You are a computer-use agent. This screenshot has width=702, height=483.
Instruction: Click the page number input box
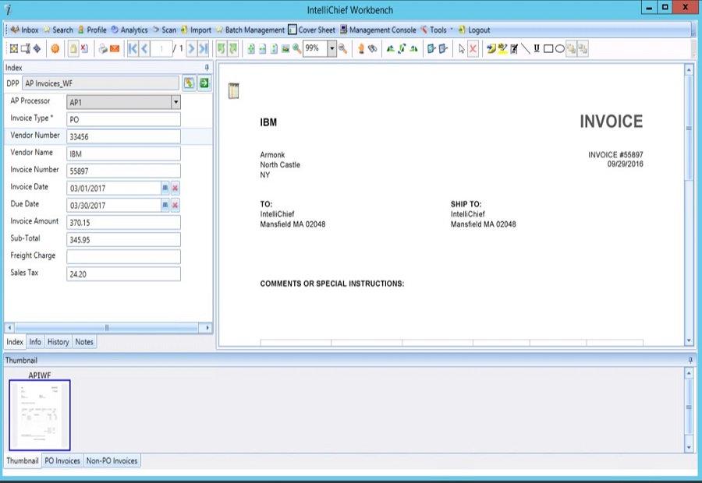[161, 49]
